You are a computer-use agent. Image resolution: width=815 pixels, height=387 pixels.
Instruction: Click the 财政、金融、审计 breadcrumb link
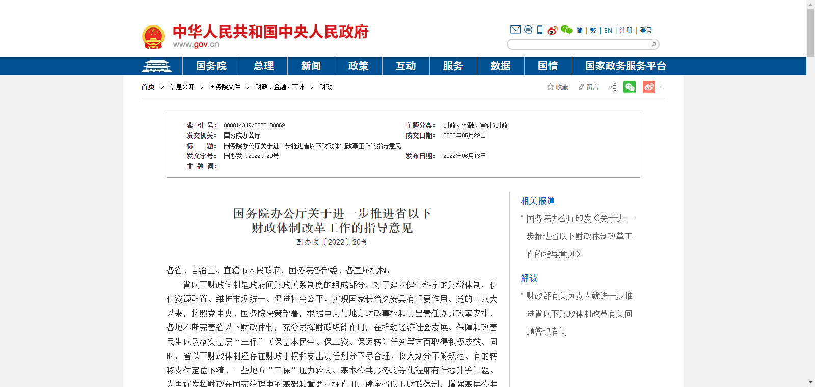click(280, 87)
